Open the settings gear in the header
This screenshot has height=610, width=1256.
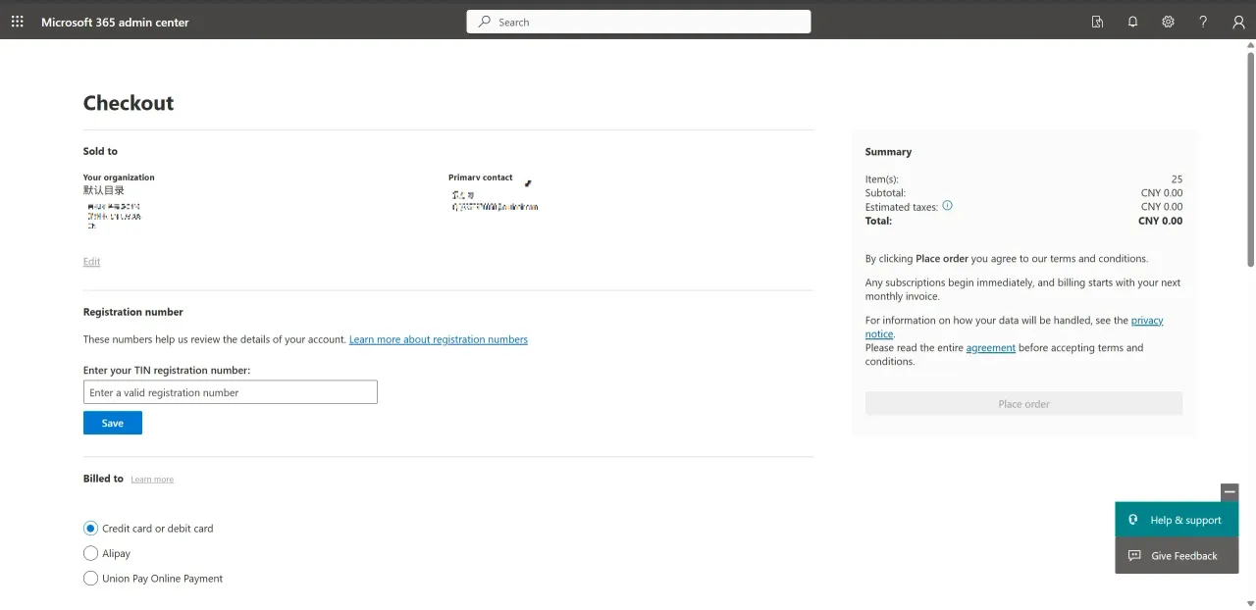[1168, 22]
